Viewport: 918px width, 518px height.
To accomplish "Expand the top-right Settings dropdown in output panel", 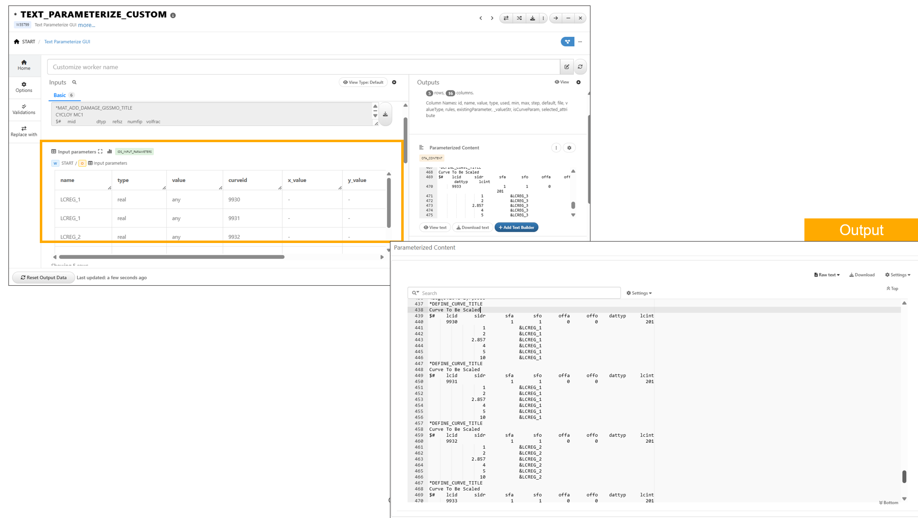I will (x=897, y=275).
